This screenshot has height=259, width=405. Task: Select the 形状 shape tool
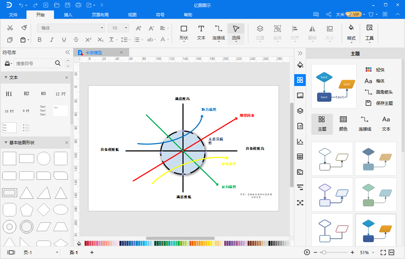(x=184, y=33)
